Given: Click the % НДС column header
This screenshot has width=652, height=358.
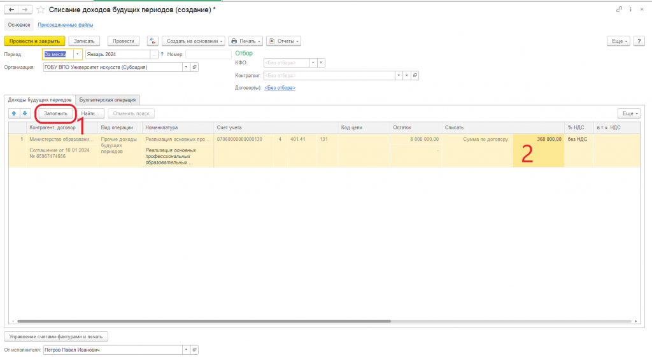Looking at the screenshot, I should tap(579, 127).
